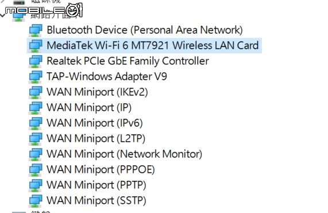Click the MediaTek Wi-Fi 6 adapter icon
This screenshot has width=328, height=213.
pos(36,45)
